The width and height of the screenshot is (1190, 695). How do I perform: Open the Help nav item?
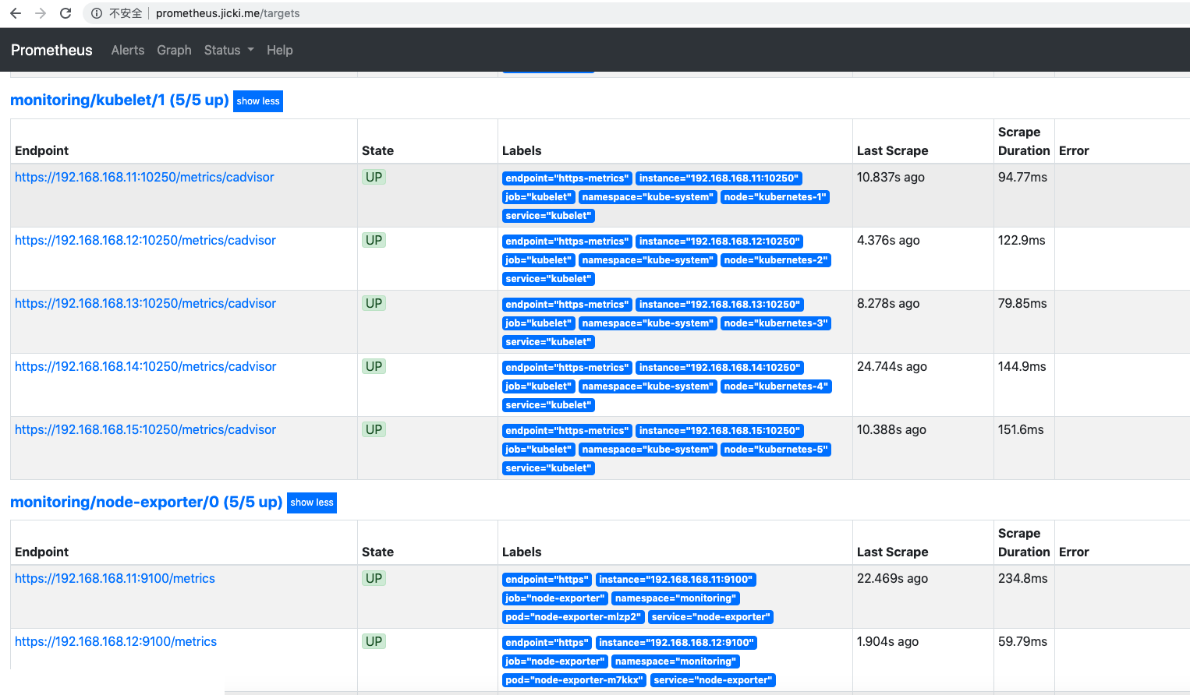279,50
